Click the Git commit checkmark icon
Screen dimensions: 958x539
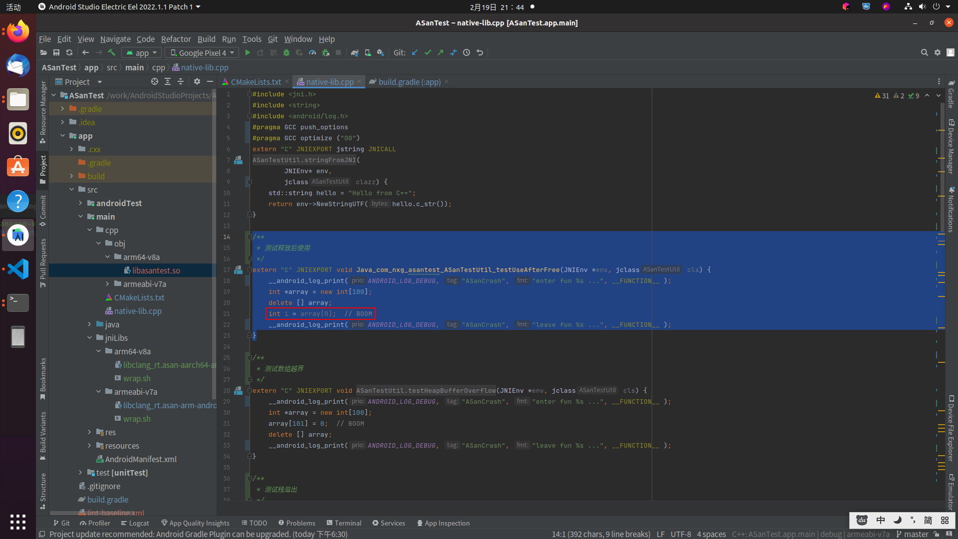428,52
